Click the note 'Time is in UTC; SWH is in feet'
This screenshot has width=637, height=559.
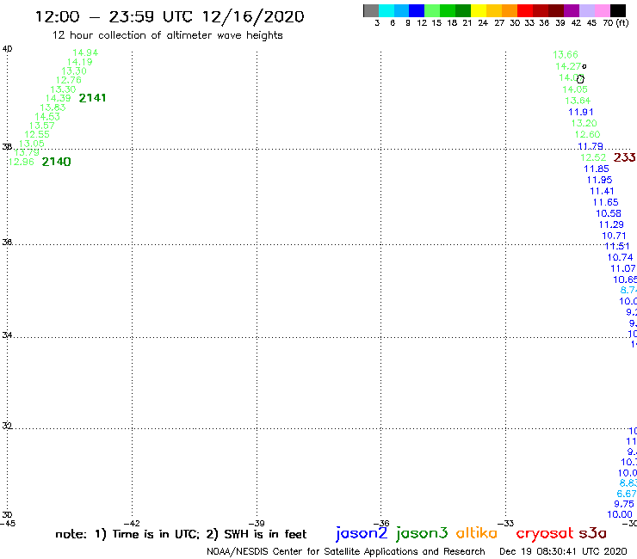[x=181, y=534]
